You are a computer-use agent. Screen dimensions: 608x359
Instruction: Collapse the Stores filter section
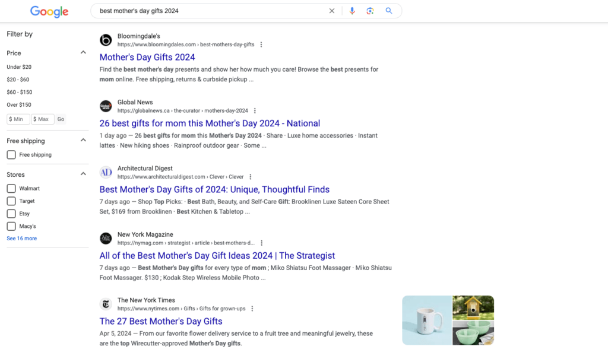83,174
